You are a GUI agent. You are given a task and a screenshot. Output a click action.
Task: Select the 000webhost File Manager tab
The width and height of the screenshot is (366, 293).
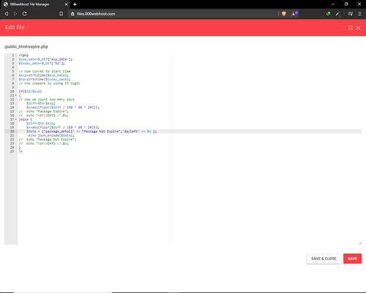pos(35,4)
